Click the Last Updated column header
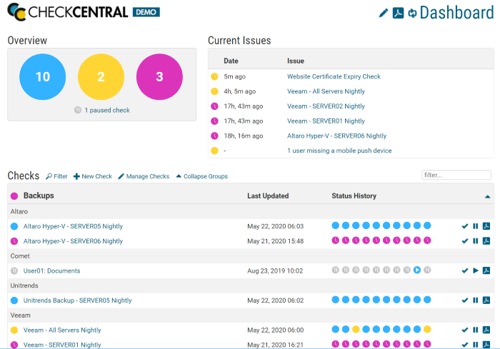 pos(268,196)
